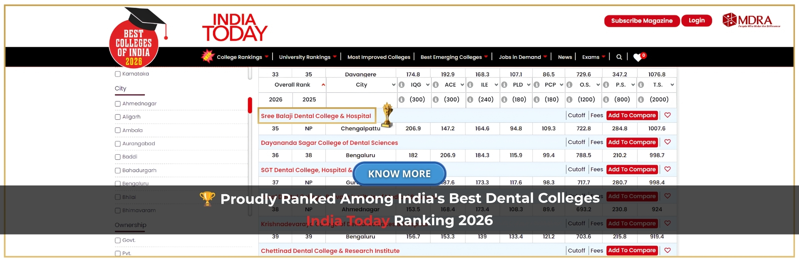Click the info icon beside (1200)
This screenshot has width=799, height=262.
(x=570, y=100)
